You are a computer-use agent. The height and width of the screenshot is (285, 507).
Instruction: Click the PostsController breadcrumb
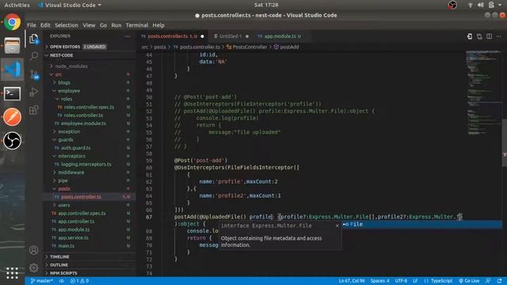[x=250, y=47]
